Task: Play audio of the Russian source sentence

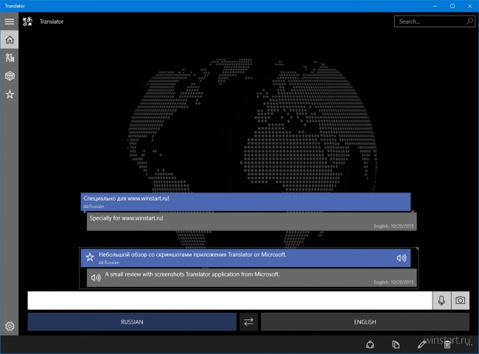Action: tap(402, 258)
